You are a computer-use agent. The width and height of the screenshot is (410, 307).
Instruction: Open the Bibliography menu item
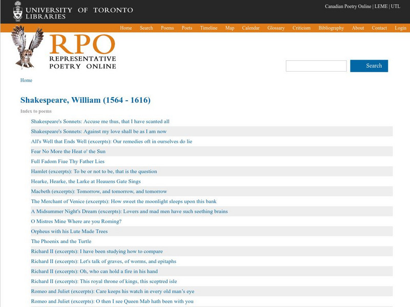tap(331, 28)
